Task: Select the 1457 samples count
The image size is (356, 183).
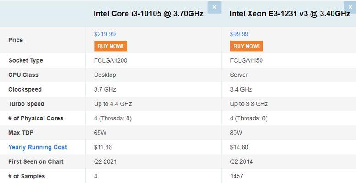Action: point(237,176)
